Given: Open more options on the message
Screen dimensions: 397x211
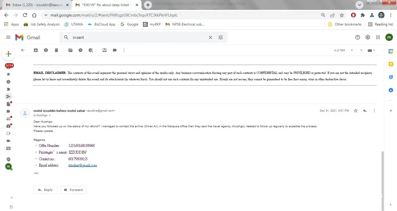Looking at the screenshot, I should pos(374,111).
